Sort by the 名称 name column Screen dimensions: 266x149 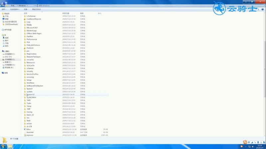pyautogui.click(x=26, y=13)
